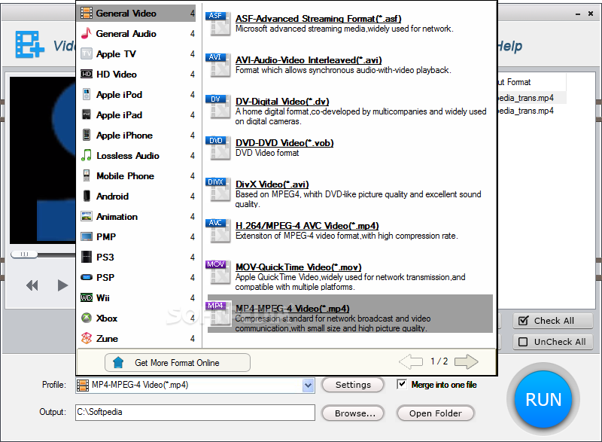Click the Output path input field
This screenshot has height=442, width=602.
195,413
